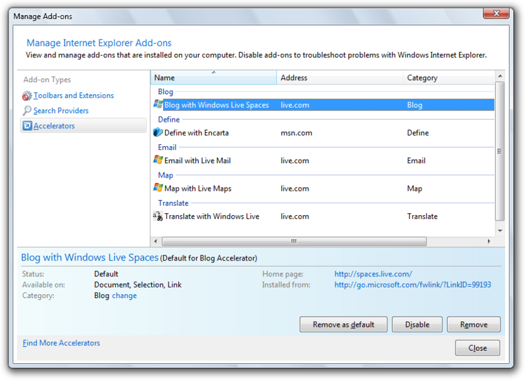
Task: Open http://spaces.live.com/ home page link
Action: pyautogui.click(x=373, y=274)
